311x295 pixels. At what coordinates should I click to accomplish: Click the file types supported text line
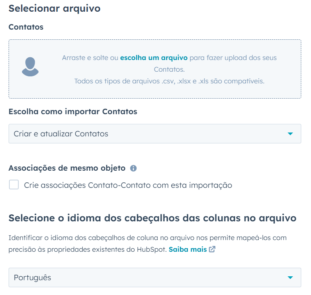169,81
